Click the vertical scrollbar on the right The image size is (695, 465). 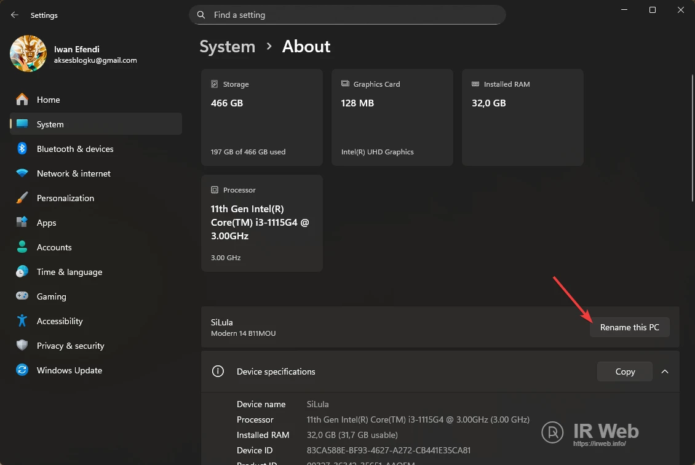coord(693,137)
